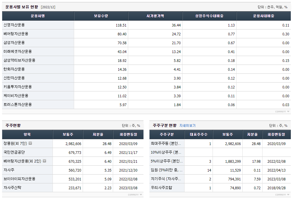Viewport: 292px width, 199px height.
Task: Select the 신한자산운용 row name
Action: [14, 78]
